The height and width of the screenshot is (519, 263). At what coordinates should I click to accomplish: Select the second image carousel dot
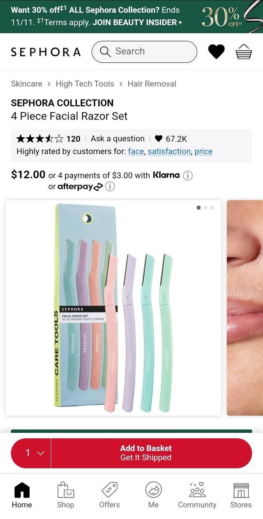(x=205, y=208)
